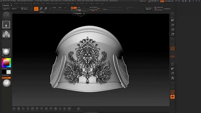Click the orange Menus button
The image size is (201, 113).
click(x=162, y=1)
